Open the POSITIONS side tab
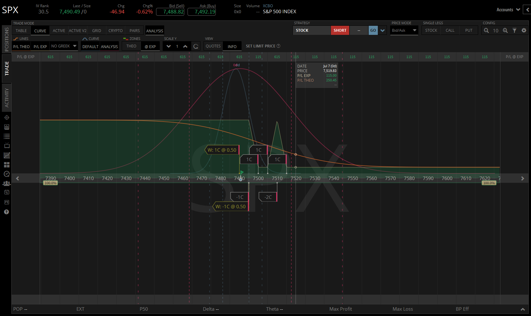This screenshot has height=316, width=531. coord(7,40)
